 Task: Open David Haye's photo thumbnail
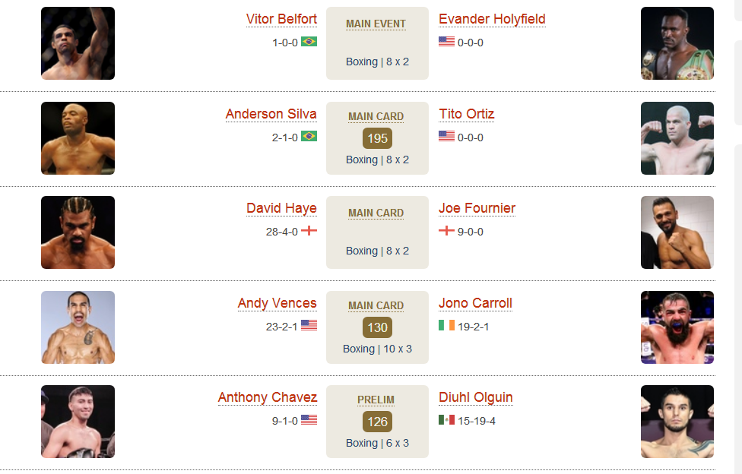pyautogui.click(x=78, y=232)
